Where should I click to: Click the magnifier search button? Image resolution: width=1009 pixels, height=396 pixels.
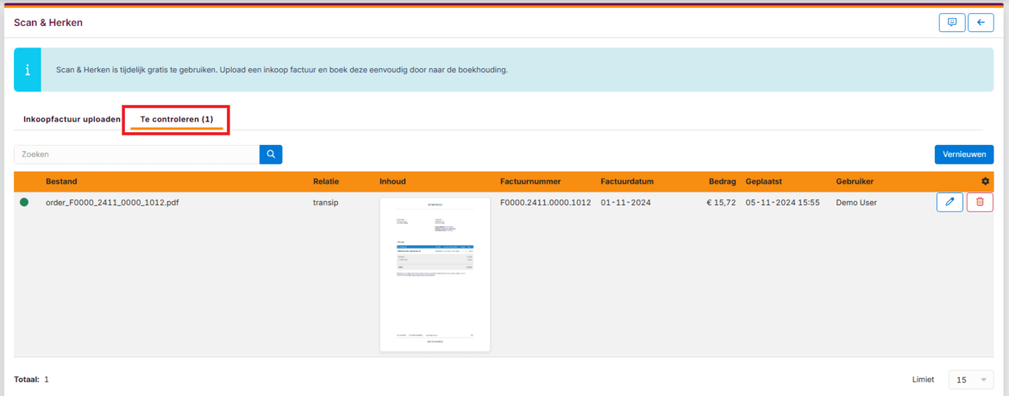click(271, 154)
